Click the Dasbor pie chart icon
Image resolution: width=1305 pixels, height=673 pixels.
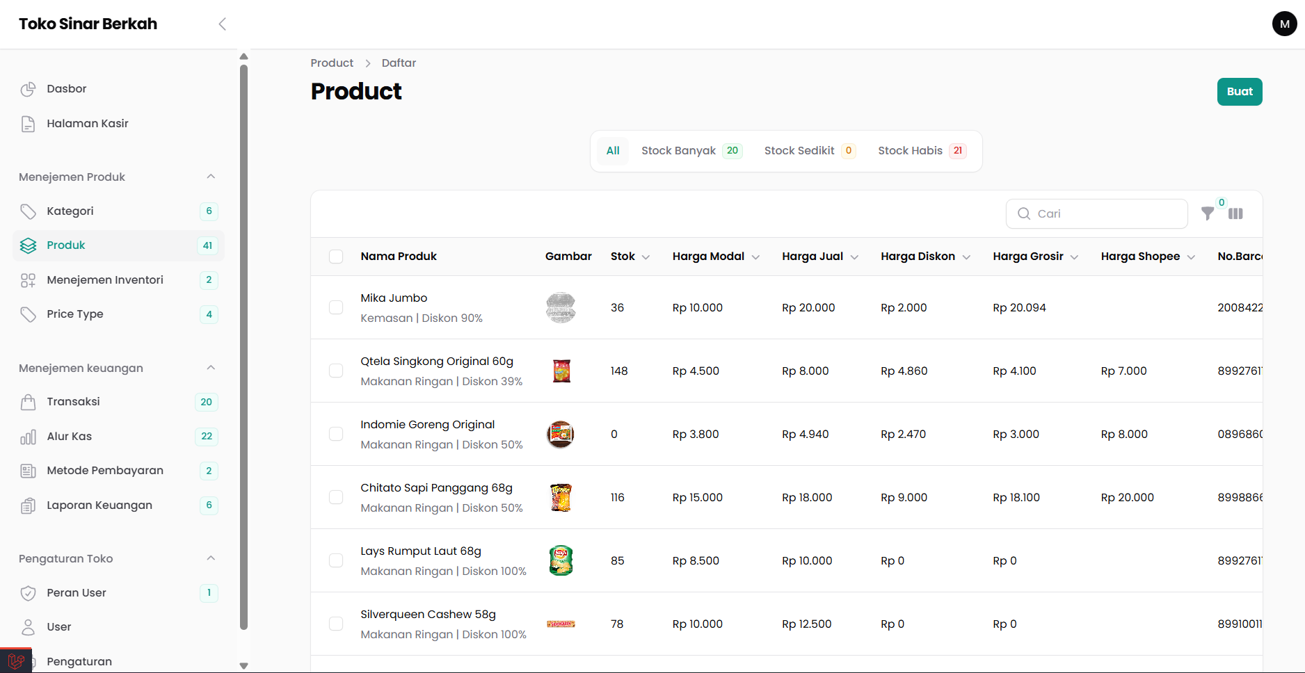pyautogui.click(x=28, y=89)
